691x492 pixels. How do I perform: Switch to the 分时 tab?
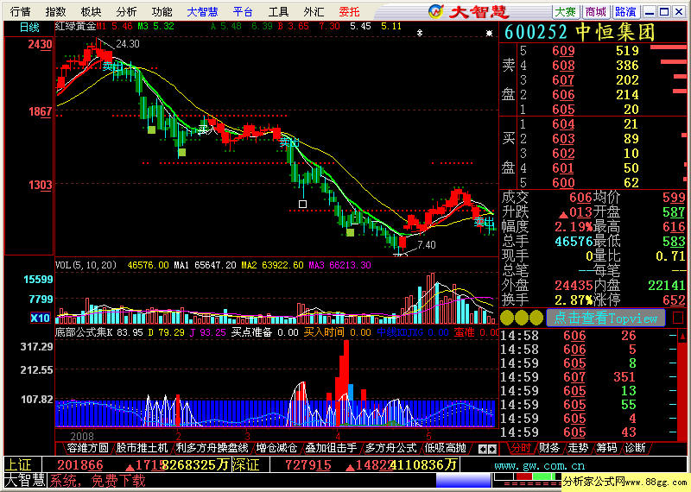point(521,448)
